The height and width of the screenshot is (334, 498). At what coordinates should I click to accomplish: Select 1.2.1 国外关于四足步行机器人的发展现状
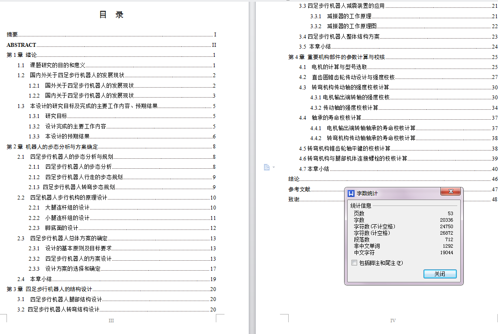click(122, 85)
